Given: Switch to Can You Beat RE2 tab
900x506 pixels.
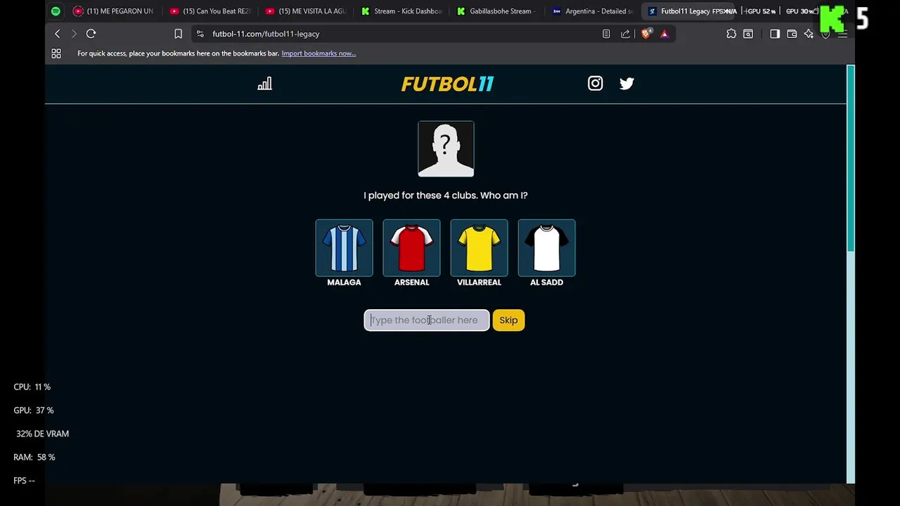Looking at the screenshot, I should coord(210,11).
